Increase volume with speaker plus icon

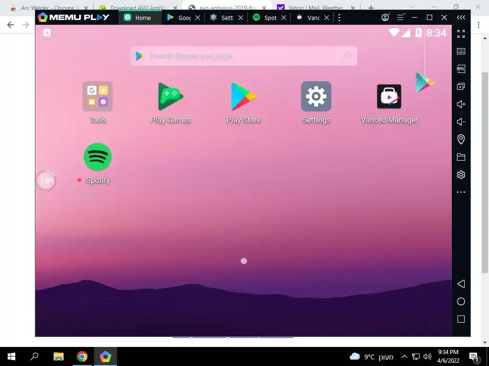[461, 104]
